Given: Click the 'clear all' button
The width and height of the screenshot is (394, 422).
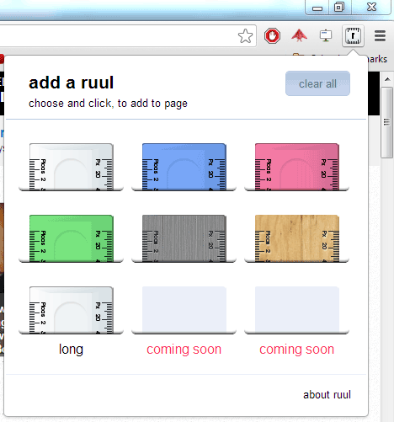Looking at the screenshot, I should click(317, 83).
